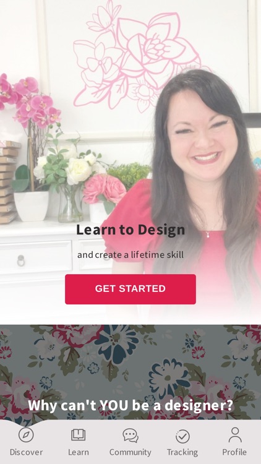The image size is (261, 464).
Task: Tap the compass Discover icon
Action: pyautogui.click(x=26, y=435)
